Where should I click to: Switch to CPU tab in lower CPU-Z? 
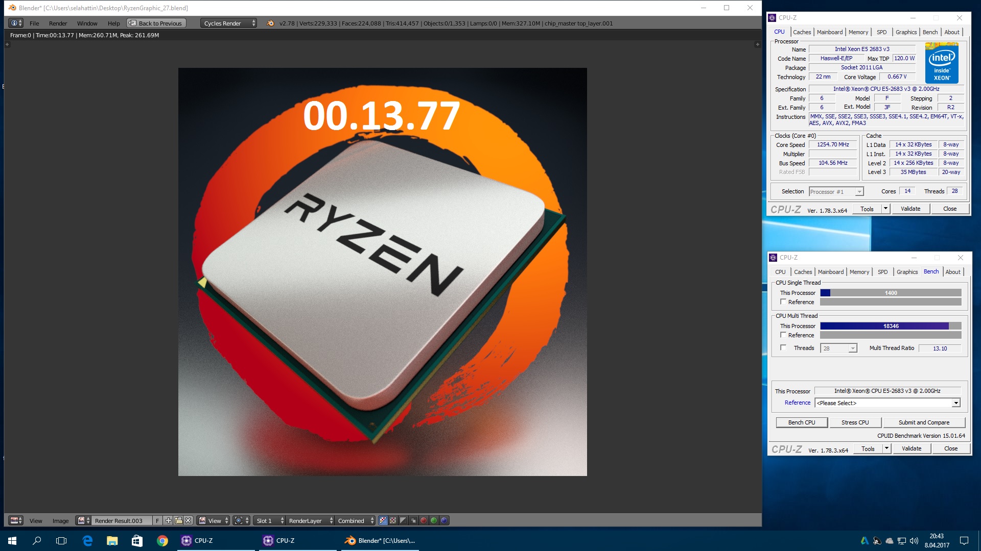pyautogui.click(x=780, y=272)
